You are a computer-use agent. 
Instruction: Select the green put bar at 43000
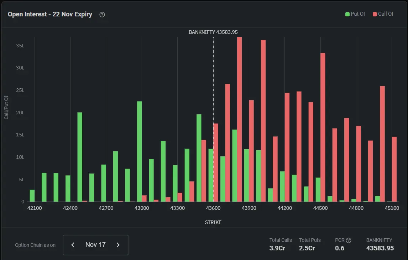pyautogui.click(x=140, y=151)
